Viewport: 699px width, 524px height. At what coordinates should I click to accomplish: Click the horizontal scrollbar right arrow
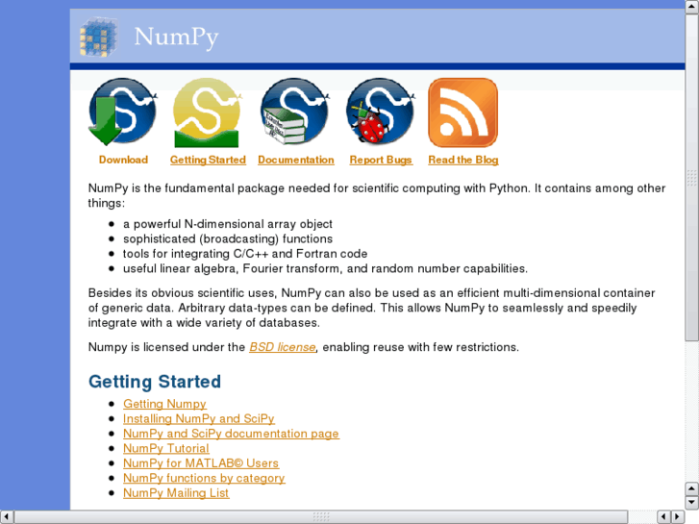click(x=678, y=517)
